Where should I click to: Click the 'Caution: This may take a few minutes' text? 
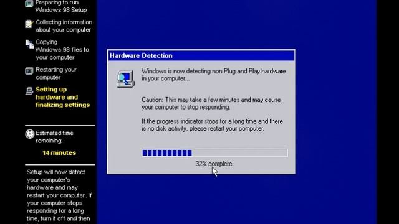click(211, 103)
